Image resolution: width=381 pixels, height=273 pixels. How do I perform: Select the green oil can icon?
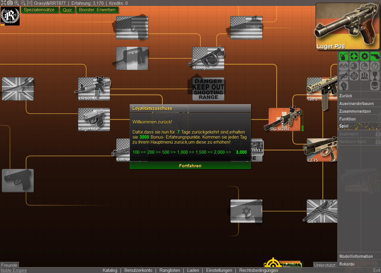343,56
